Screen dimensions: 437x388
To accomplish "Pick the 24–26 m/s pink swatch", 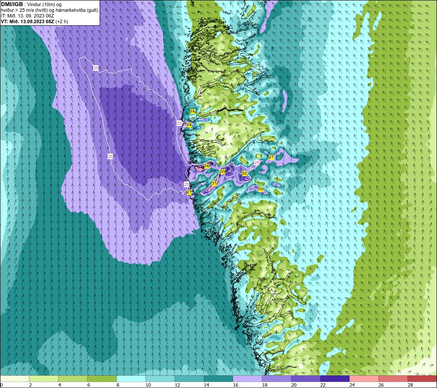I will [364, 378].
